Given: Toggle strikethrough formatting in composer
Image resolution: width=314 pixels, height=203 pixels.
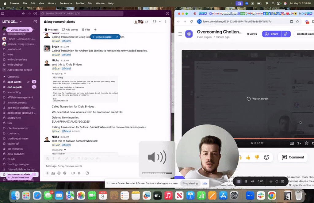Looking at the screenshot, I should pyautogui.click(x=59, y=159).
